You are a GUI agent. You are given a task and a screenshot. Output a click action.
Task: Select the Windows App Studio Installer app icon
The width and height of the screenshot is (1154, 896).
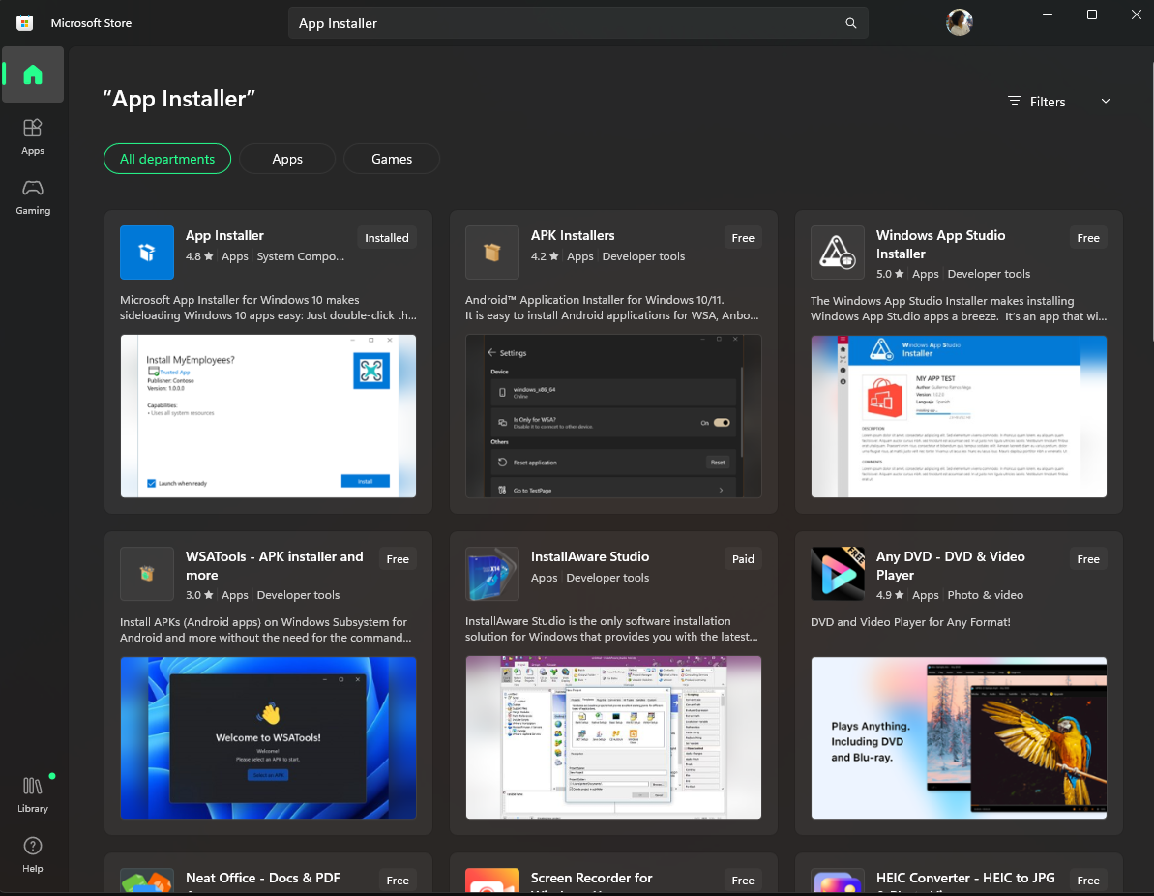tap(837, 253)
